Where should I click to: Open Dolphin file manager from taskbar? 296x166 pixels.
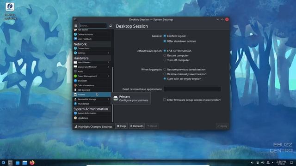point(25,163)
